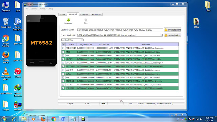
Task: Launch Mozilla Firefox desktop shortcut
Action: click(6, 57)
